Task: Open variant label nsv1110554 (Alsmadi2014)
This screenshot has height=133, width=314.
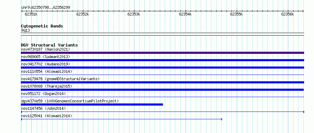Action: coord(47,71)
